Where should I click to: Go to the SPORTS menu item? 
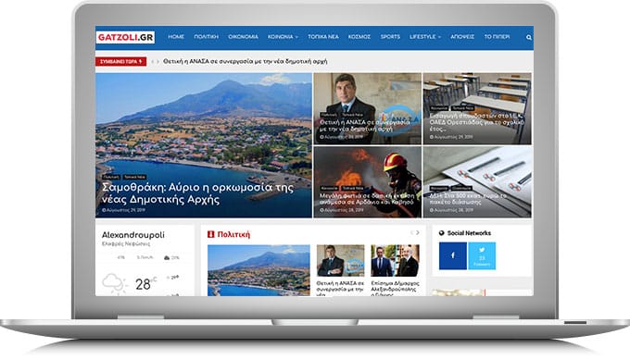390,36
